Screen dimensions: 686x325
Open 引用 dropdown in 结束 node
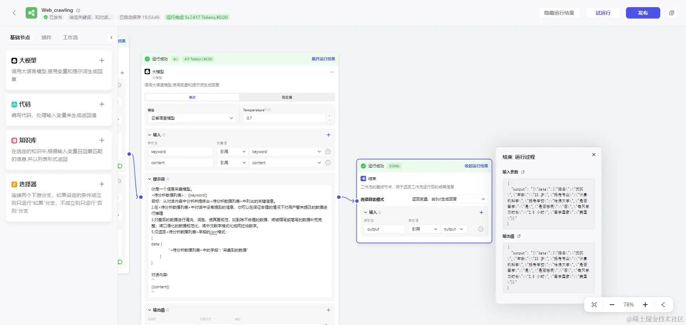(x=424, y=229)
